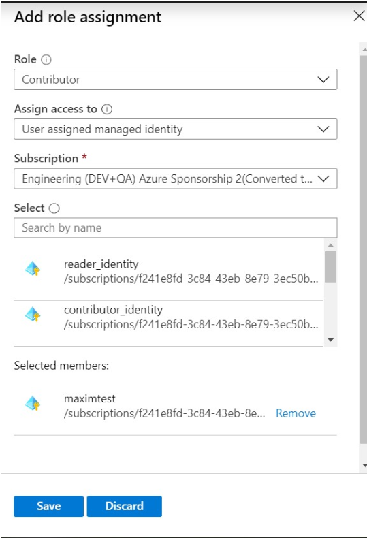367x538 pixels.
Task: Click the Search by name field
Action: 175,228
